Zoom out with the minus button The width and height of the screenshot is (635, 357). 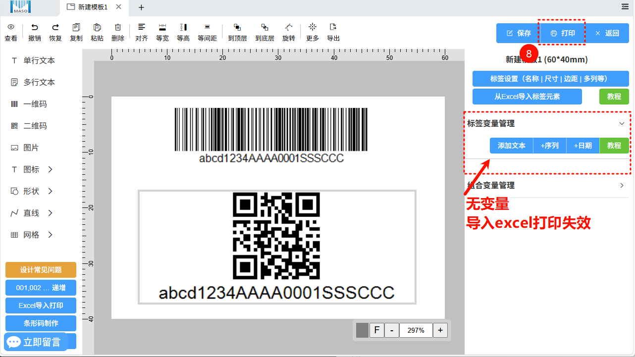[x=391, y=330]
